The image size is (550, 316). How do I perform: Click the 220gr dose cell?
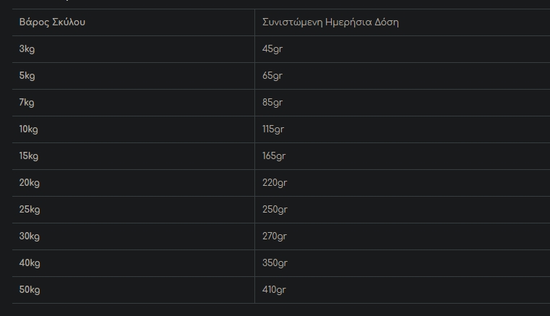(x=275, y=183)
